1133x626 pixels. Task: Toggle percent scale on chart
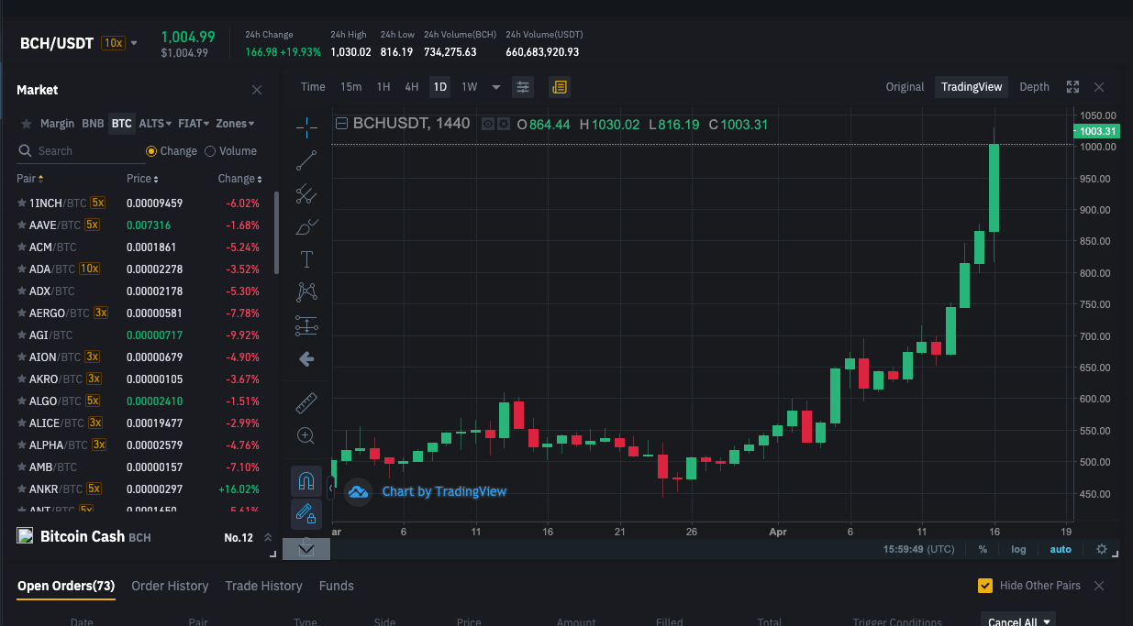(x=983, y=549)
